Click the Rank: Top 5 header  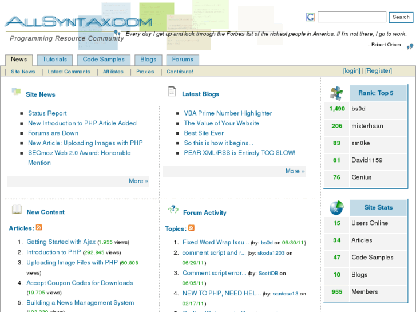pos(378,93)
